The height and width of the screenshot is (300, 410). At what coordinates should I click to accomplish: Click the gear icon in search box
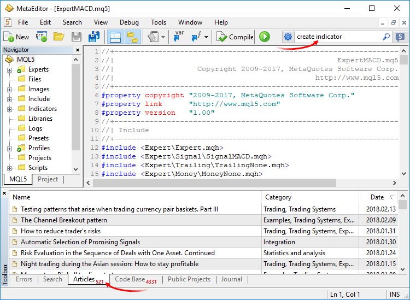(x=288, y=37)
